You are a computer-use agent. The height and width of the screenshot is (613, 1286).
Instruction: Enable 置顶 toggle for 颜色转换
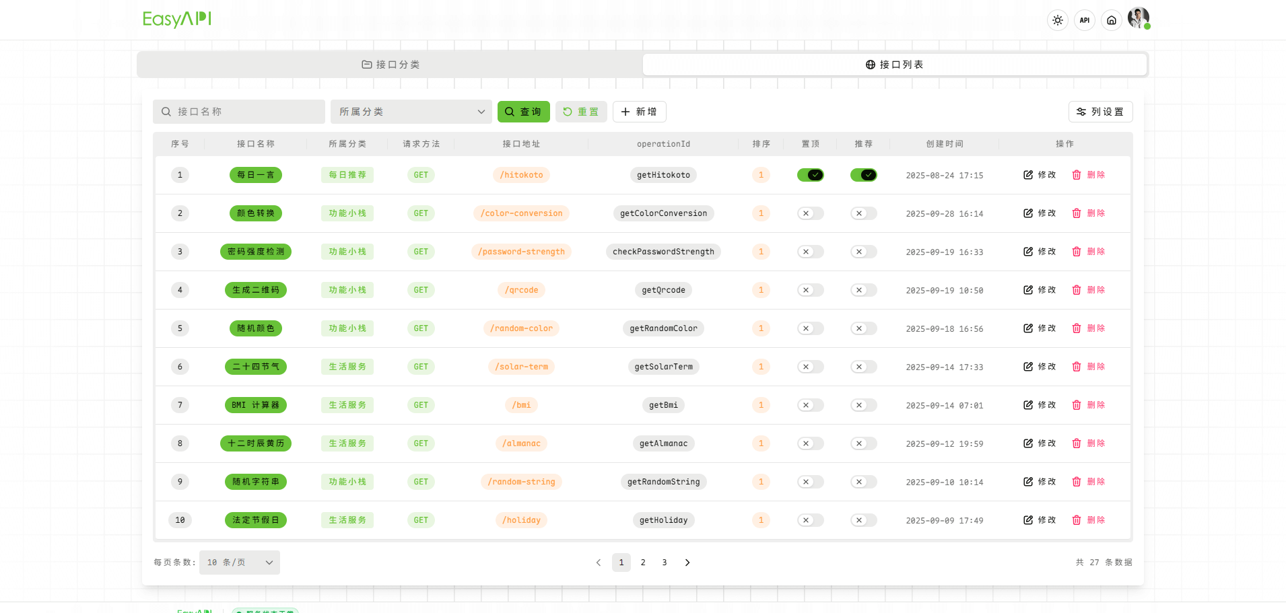(x=810, y=213)
